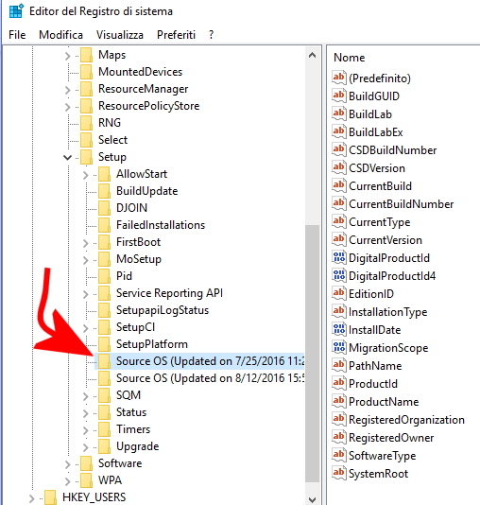Click the string icon beside BuildLabEx
Screen dimensions: 480x505
[x=339, y=131]
